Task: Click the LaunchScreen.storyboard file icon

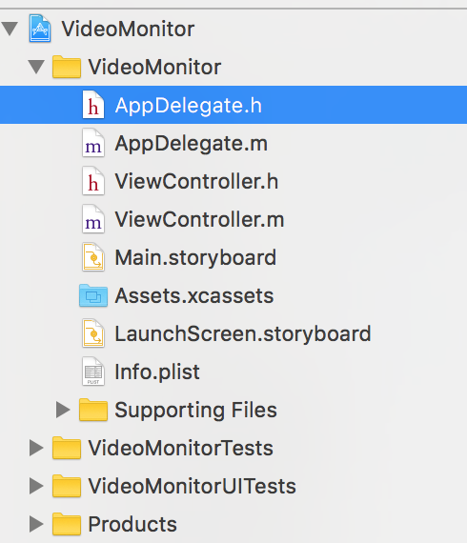Action: 93,333
